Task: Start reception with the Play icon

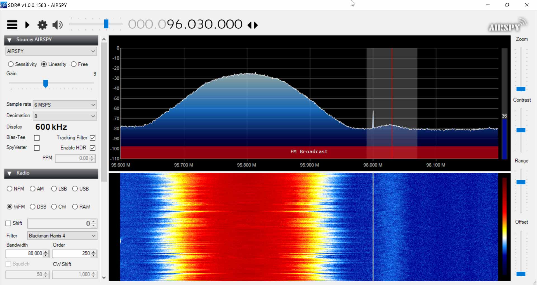Action: [27, 25]
